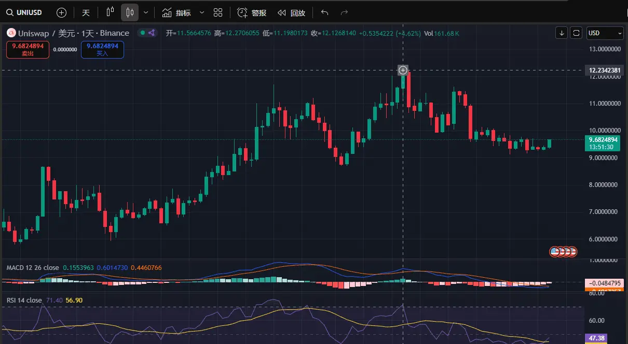This screenshot has width=628, height=344.
Task: Click the -0.0484795 MACD axis label
Action: tap(604, 283)
